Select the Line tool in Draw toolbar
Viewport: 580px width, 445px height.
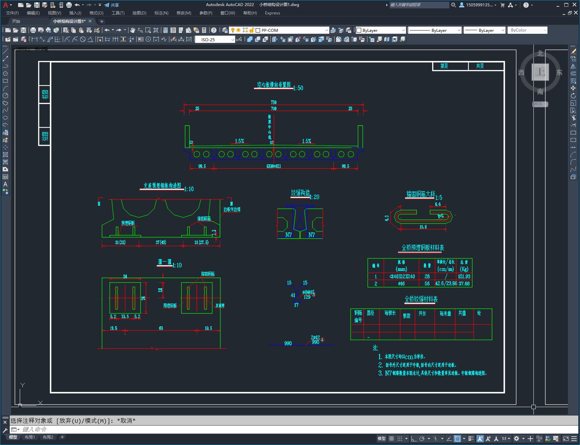(x=5, y=51)
